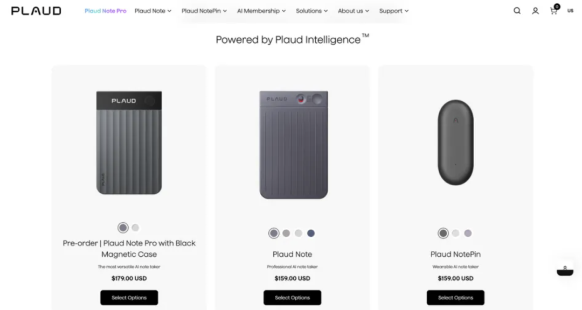Open the Support menu
This screenshot has width=582, height=310.
(x=393, y=11)
